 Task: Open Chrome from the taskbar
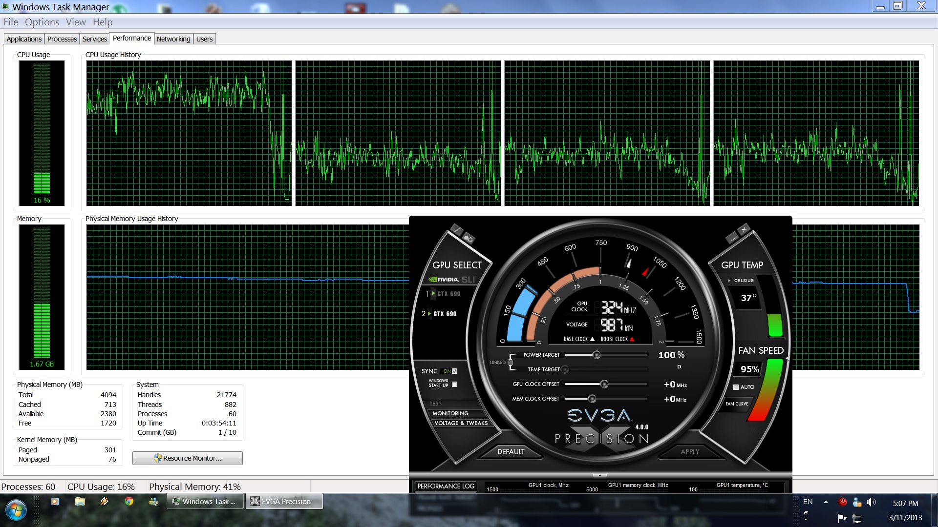[x=129, y=501]
